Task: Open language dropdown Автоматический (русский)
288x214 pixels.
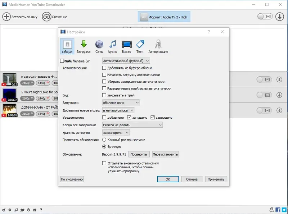Action: 126,61
